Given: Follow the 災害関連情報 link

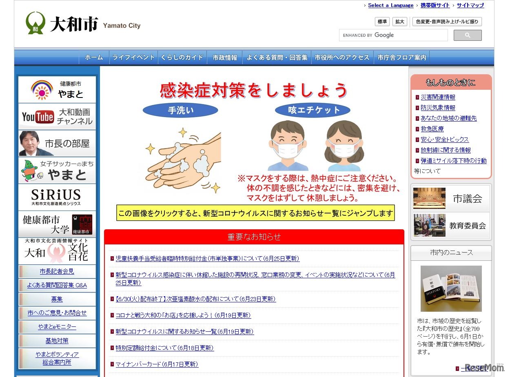Looking at the screenshot, I should [x=438, y=97].
